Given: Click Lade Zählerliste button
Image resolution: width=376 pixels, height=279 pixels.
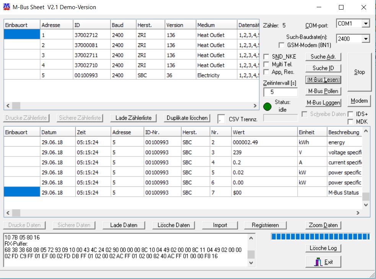Looking at the screenshot, I should (133, 118).
